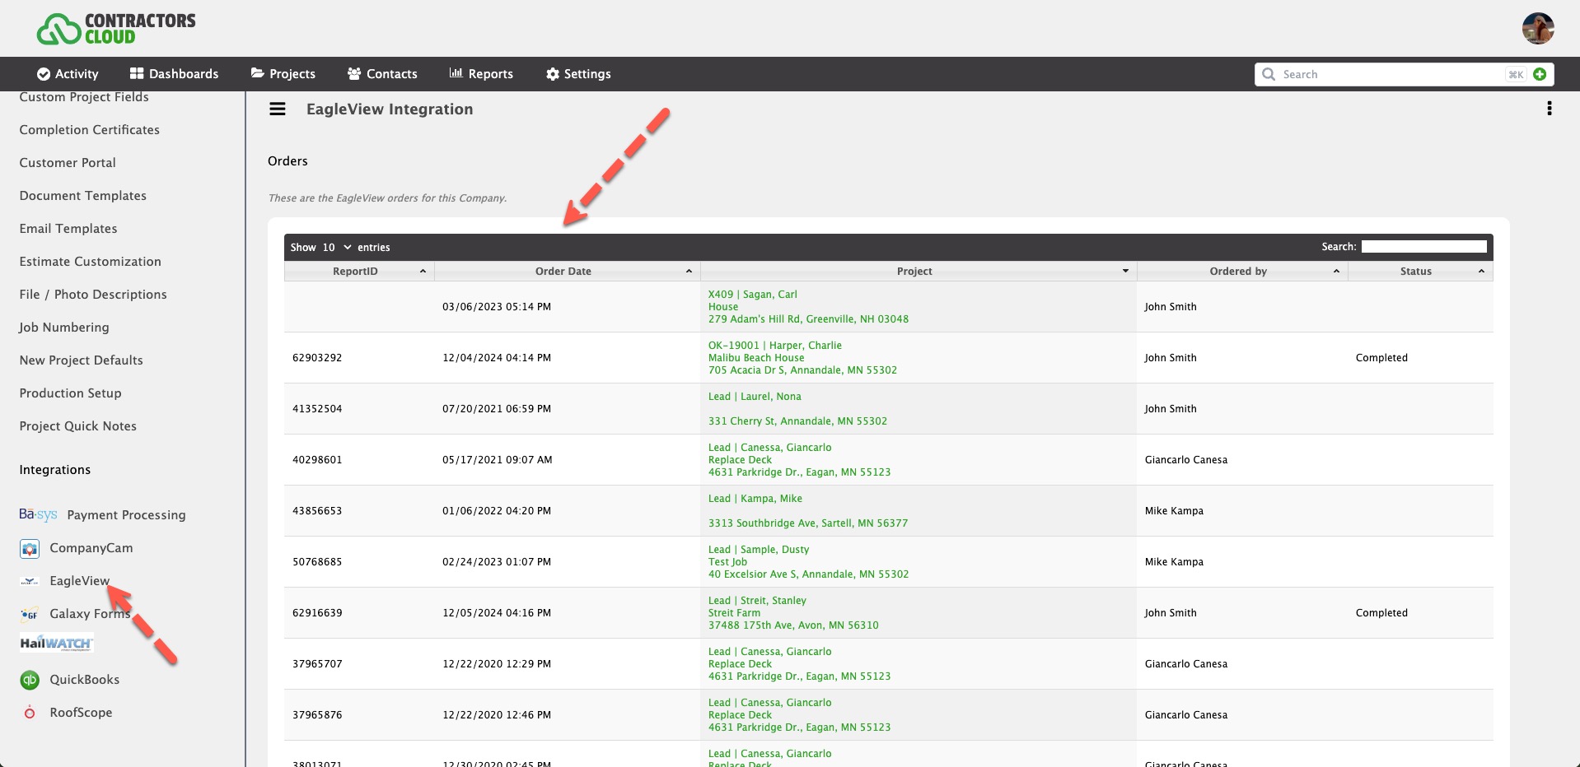Open the HailWatch integration logo
This screenshot has height=767, width=1580.
57,643
